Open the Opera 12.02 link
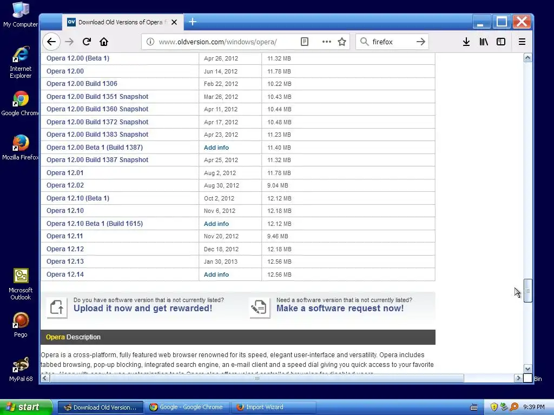The height and width of the screenshot is (415, 554). coord(65,185)
